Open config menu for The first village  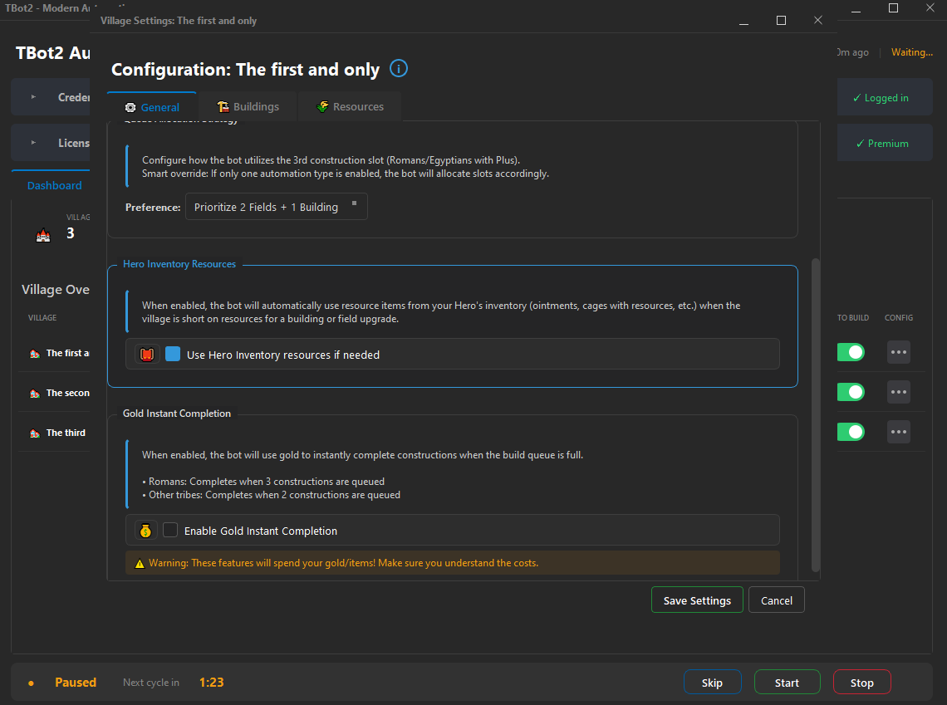click(x=898, y=352)
